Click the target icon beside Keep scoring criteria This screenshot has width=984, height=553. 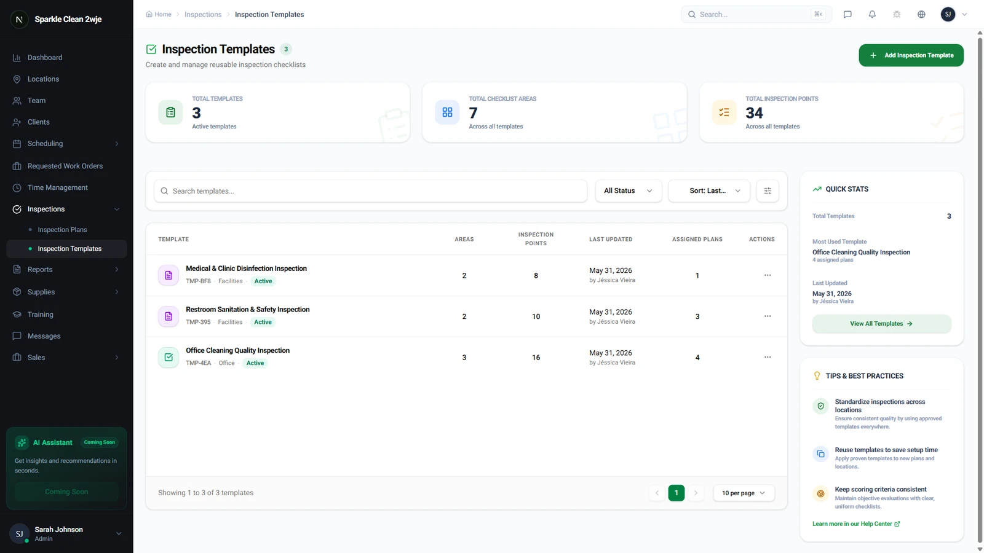pyautogui.click(x=820, y=493)
